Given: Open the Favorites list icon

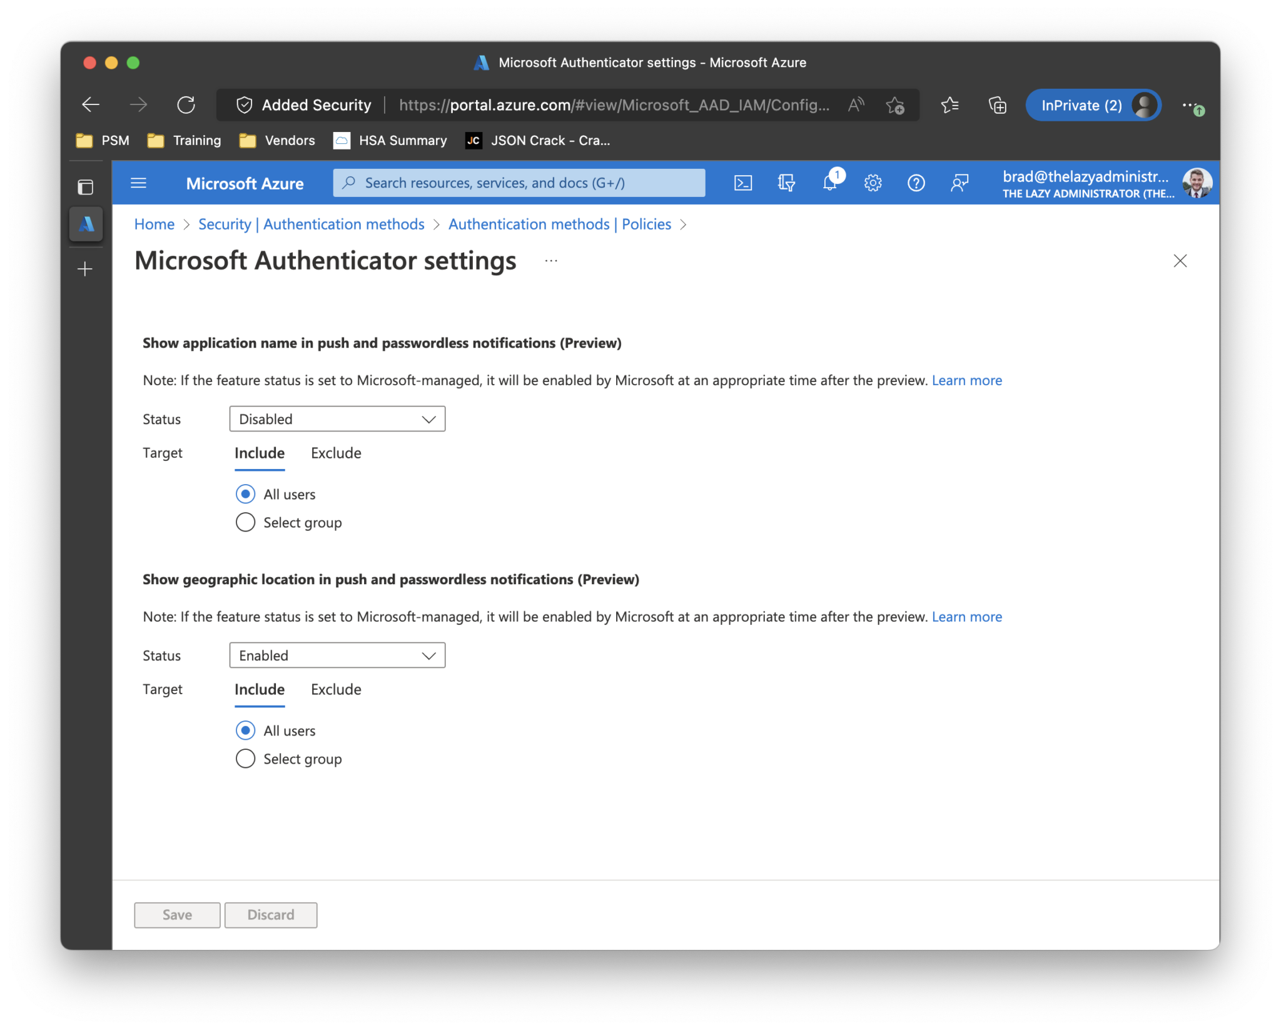Looking at the screenshot, I should [x=949, y=105].
